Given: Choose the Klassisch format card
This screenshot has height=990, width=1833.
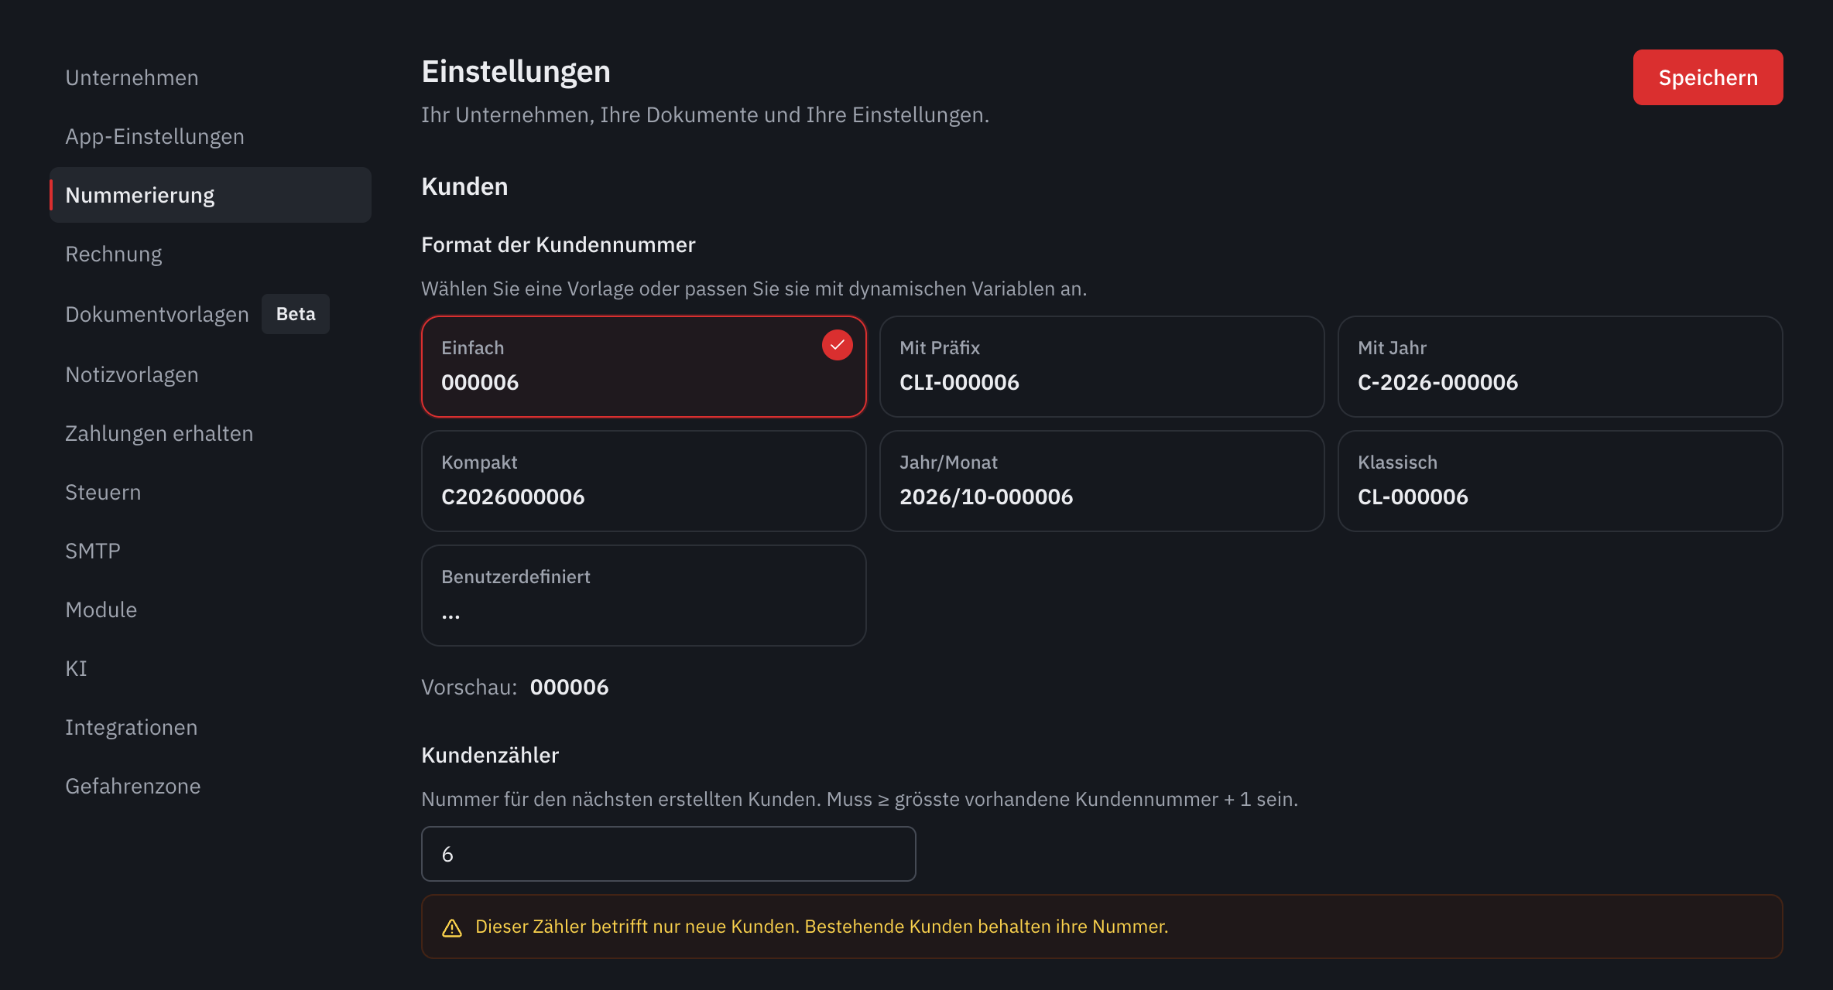Looking at the screenshot, I should (1560, 481).
